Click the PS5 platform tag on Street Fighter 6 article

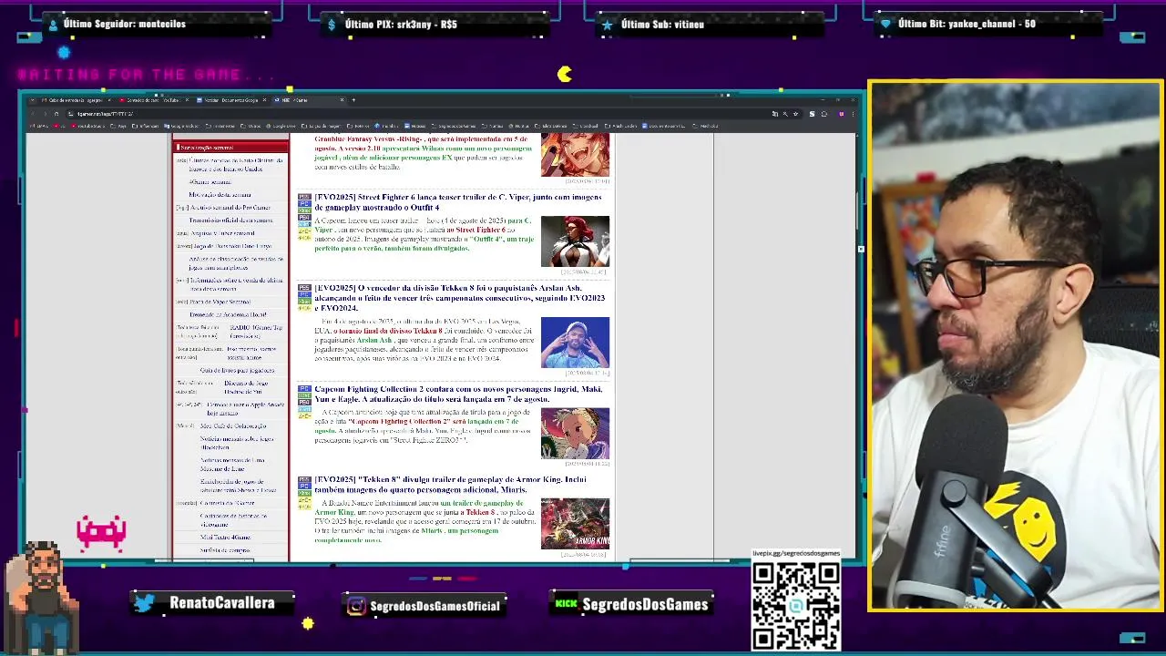304,197
